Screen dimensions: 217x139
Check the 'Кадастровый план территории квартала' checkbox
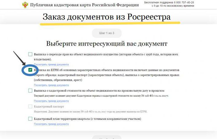[30, 119]
